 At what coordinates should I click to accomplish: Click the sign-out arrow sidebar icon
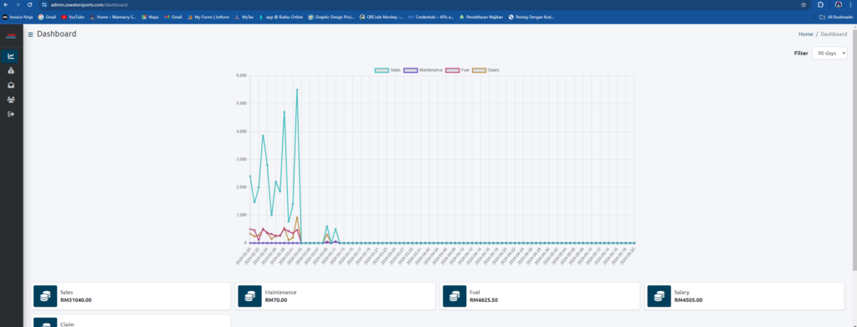(10, 114)
